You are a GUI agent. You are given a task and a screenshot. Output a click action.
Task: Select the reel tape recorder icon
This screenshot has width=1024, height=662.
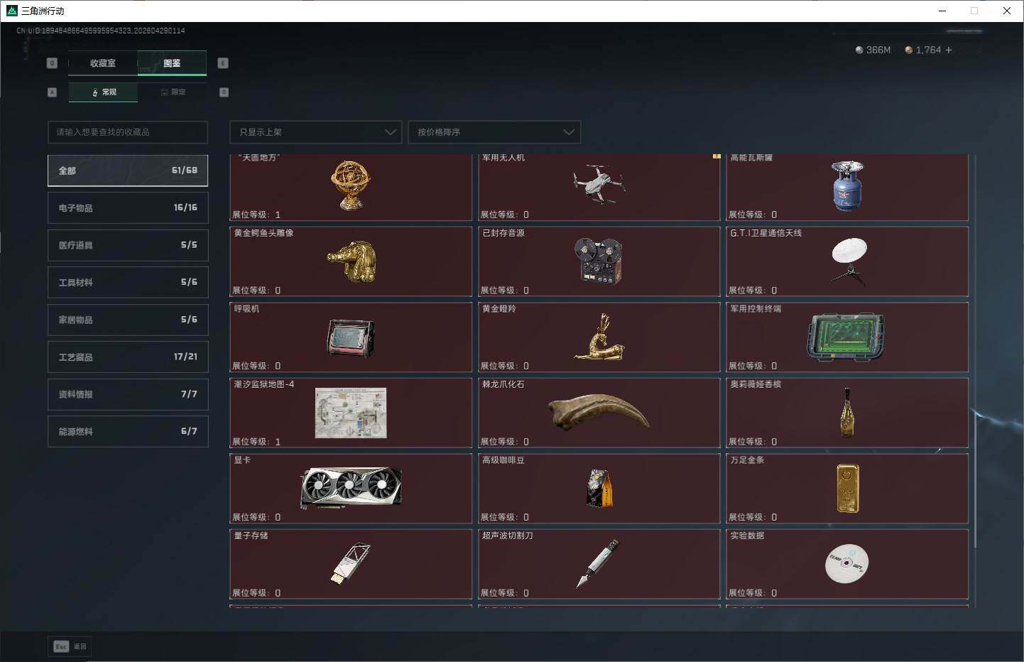tap(598, 261)
